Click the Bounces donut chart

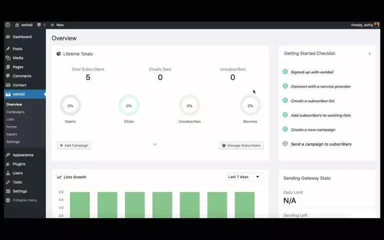tap(250, 105)
